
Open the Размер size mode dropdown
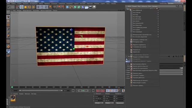109,103
